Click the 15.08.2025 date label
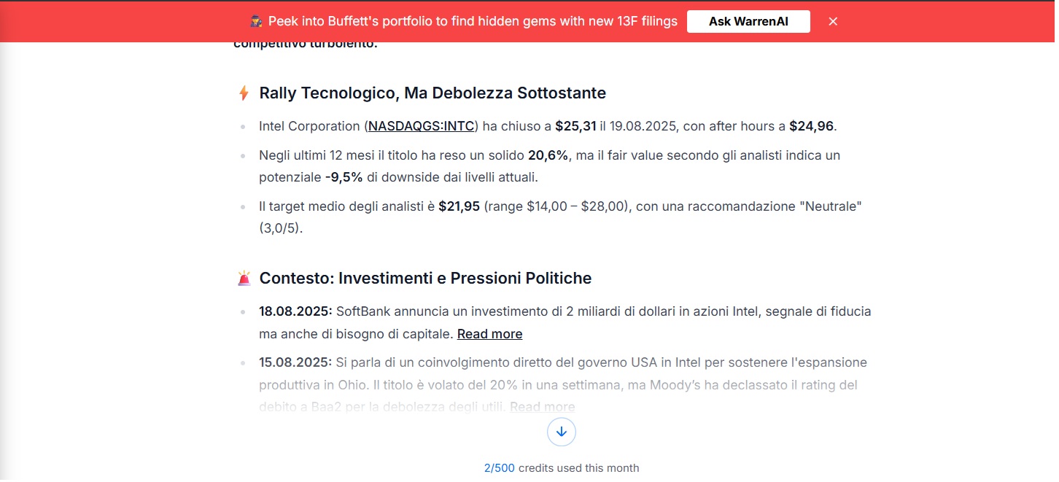 [295, 362]
